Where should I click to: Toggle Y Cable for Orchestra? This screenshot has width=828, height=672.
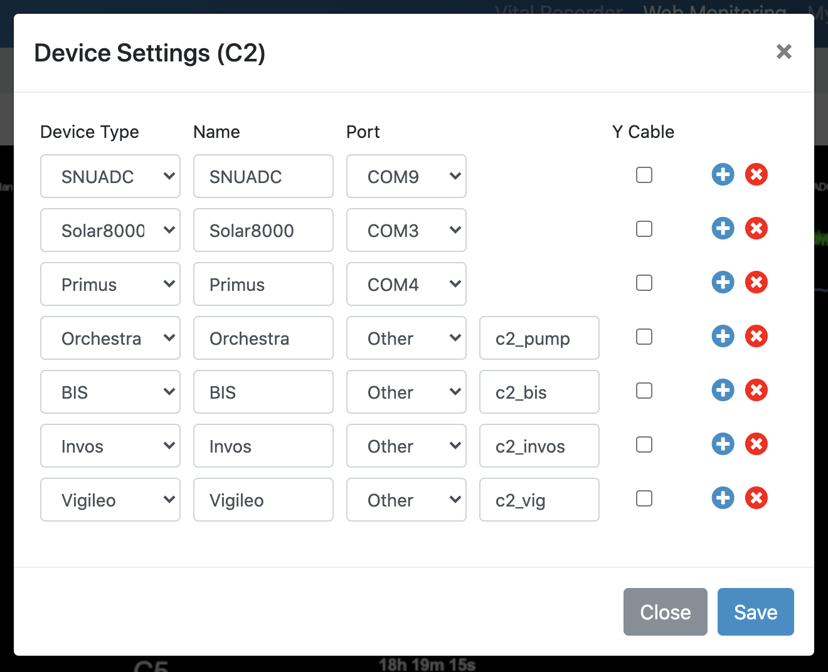pyautogui.click(x=644, y=337)
